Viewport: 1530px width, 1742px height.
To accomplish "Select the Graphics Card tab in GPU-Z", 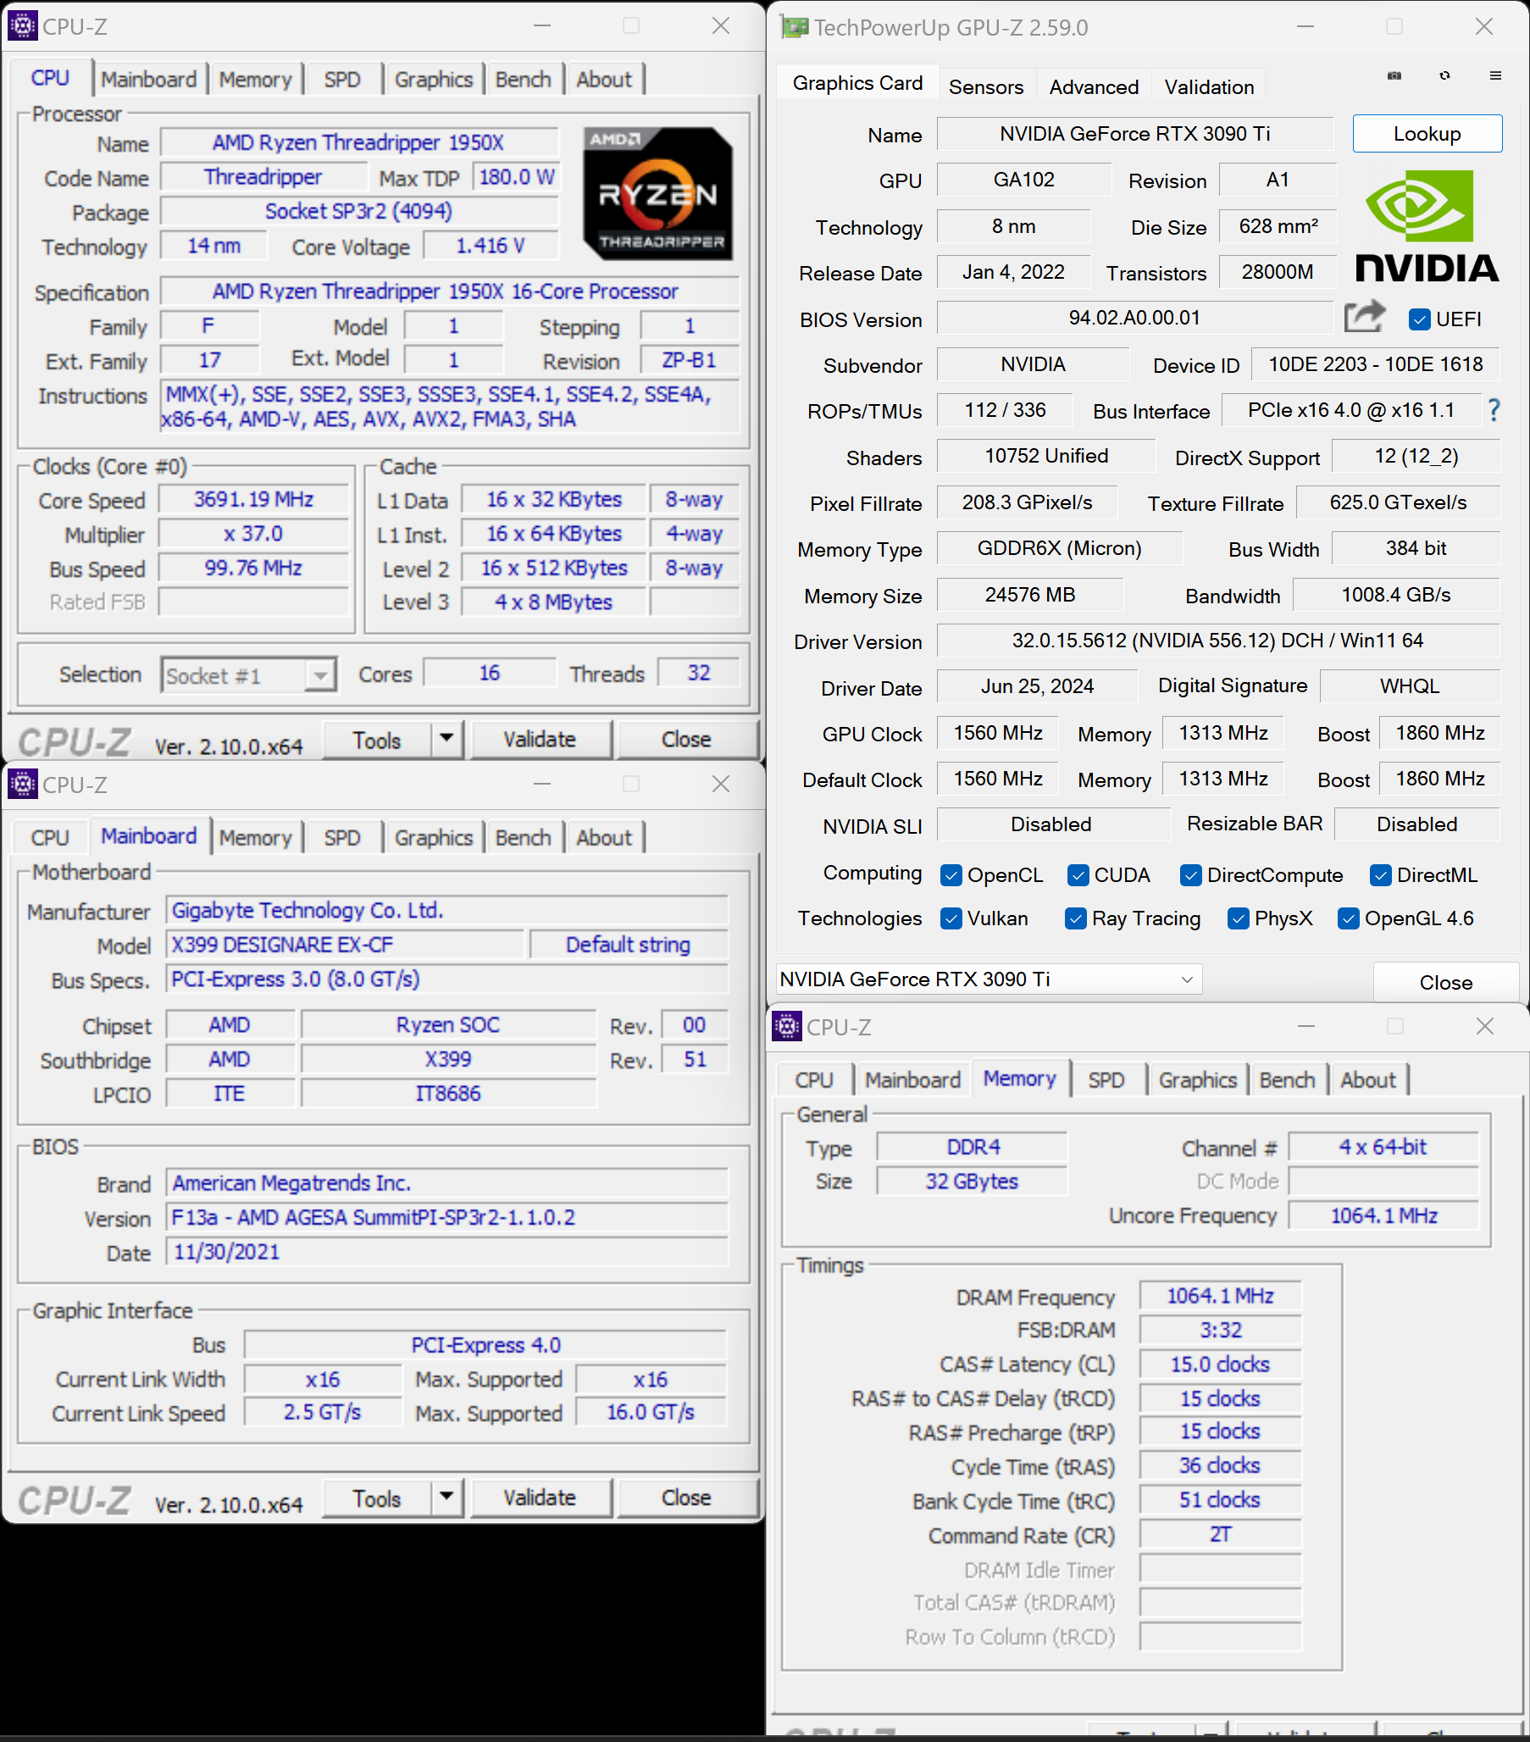I will 857,84.
